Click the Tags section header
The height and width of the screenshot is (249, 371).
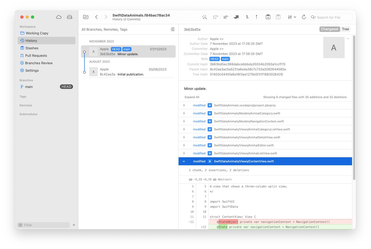coord(23,96)
